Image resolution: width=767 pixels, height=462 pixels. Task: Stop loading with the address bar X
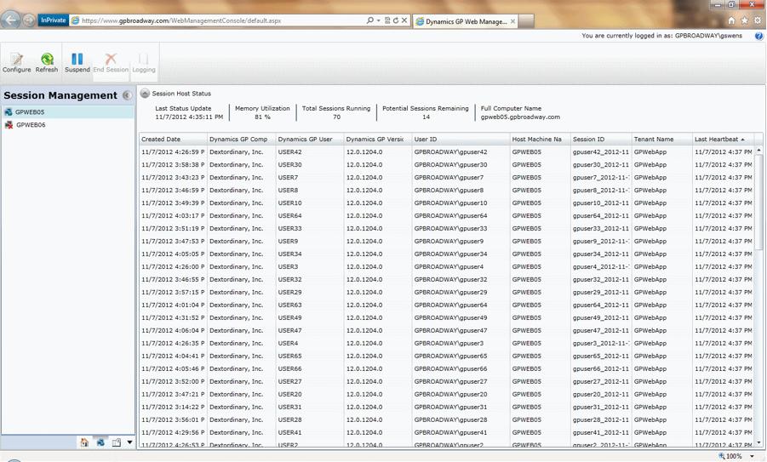404,20
